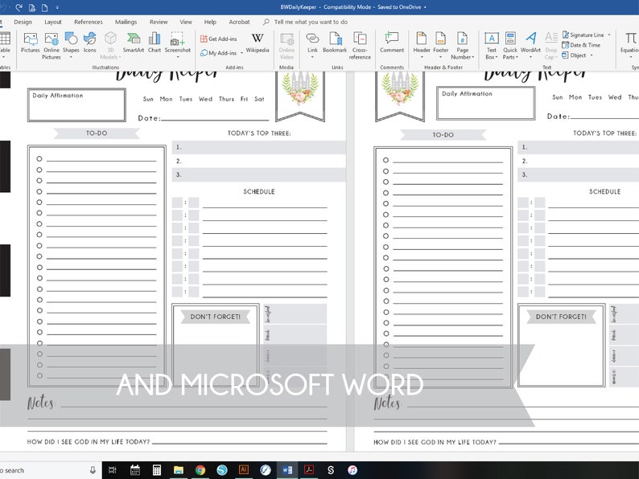The image size is (639, 479).
Task: Open the Shapes gallery
Action: tap(71, 44)
